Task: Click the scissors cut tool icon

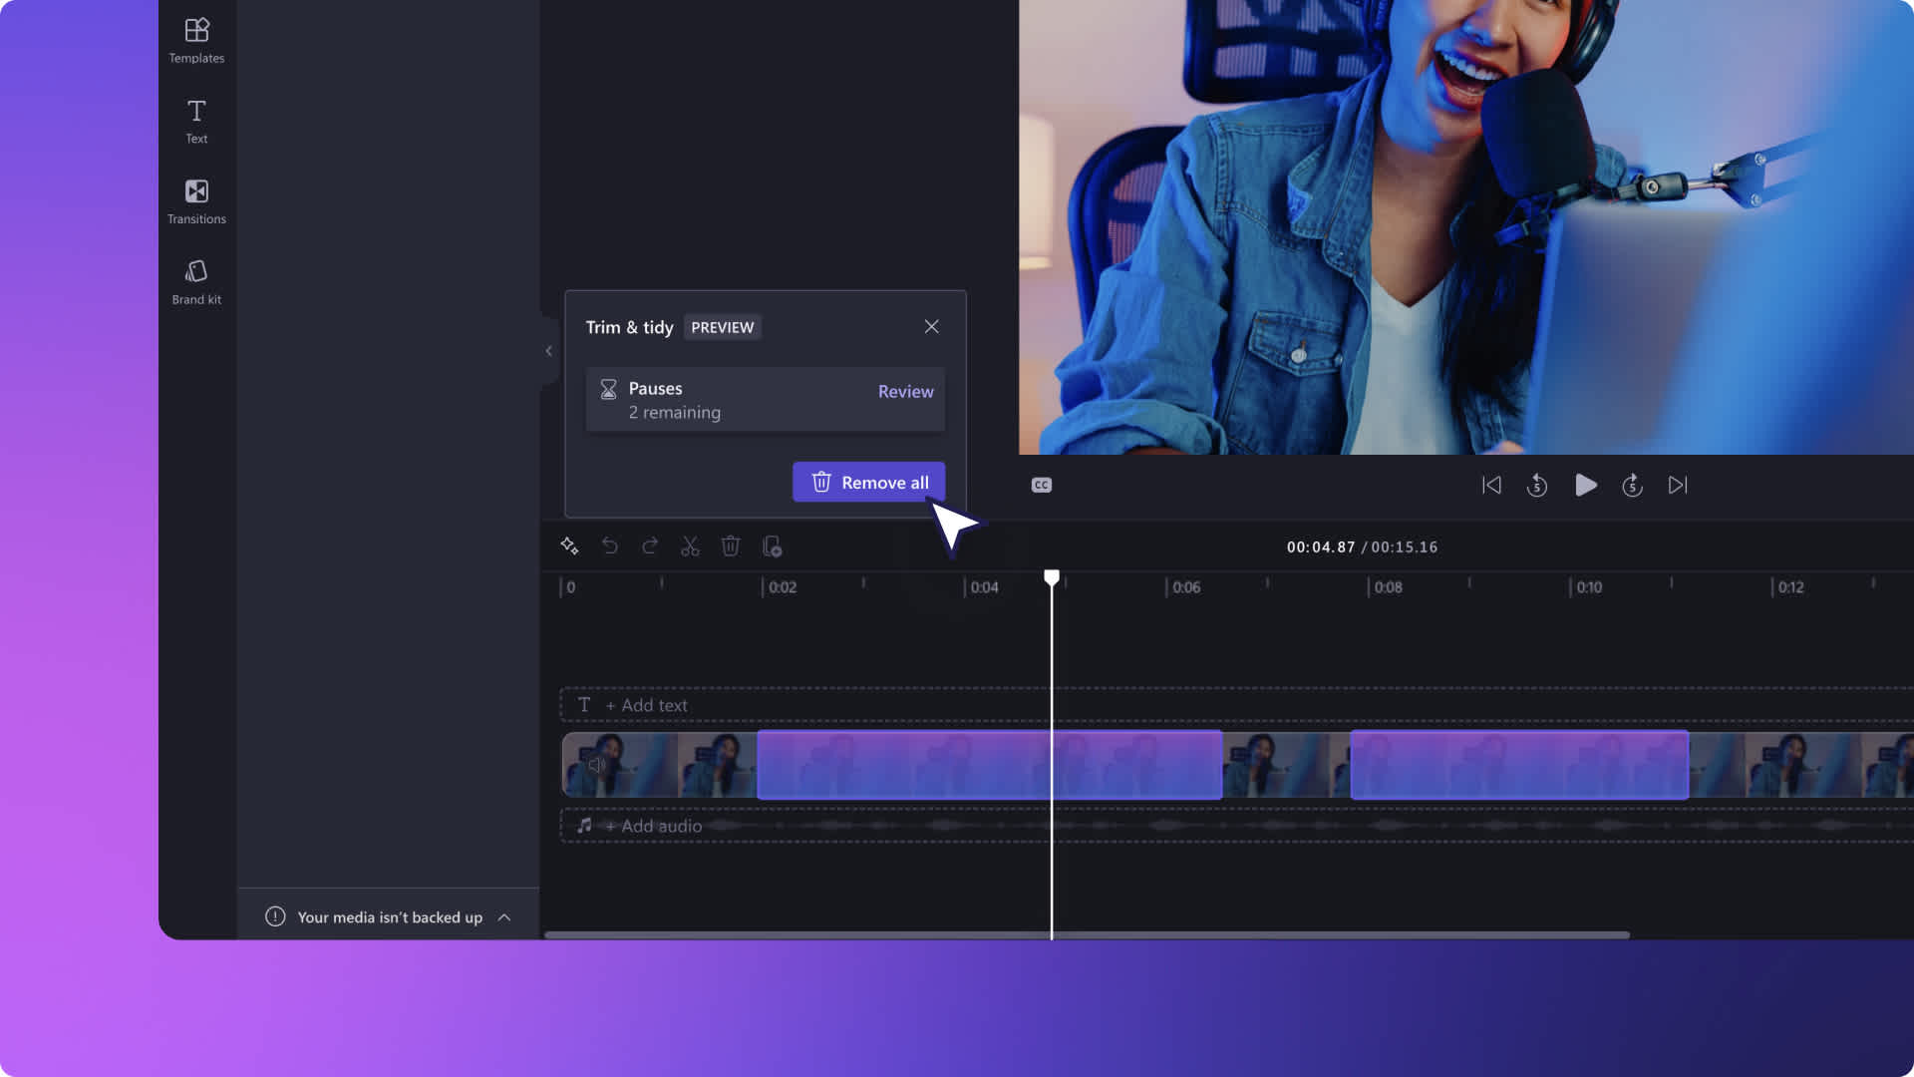Action: click(689, 545)
